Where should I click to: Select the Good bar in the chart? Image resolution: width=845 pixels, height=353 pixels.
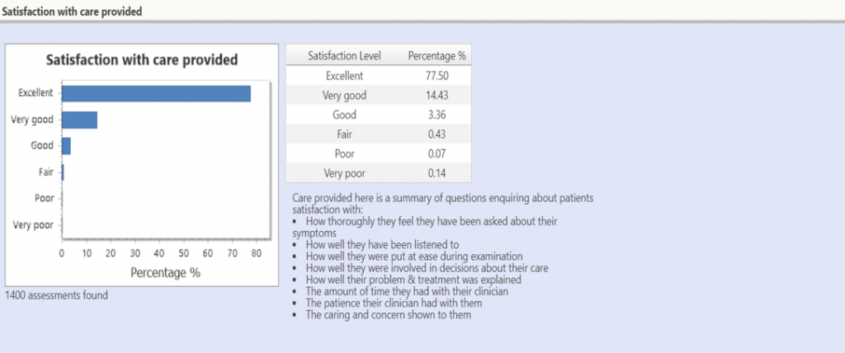(66, 146)
